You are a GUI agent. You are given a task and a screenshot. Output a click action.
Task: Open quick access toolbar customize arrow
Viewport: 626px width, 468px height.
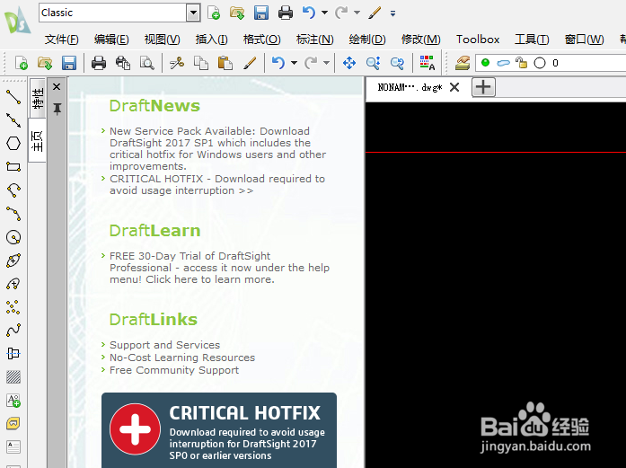(x=392, y=13)
